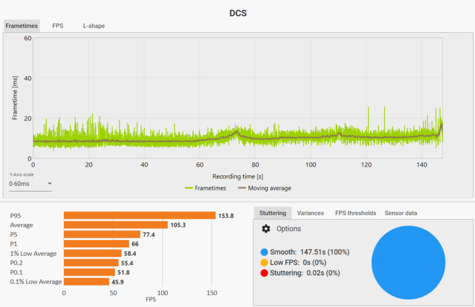This screenshot has height=307, width=475.
Task: Select the Stuttering tab
Action: pos(272,213)
